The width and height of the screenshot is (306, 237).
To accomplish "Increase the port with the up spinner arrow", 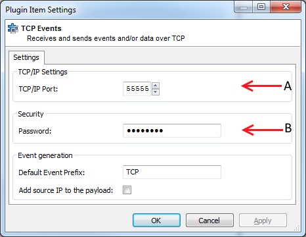I will pyautogui.click(x=156, y=86).
